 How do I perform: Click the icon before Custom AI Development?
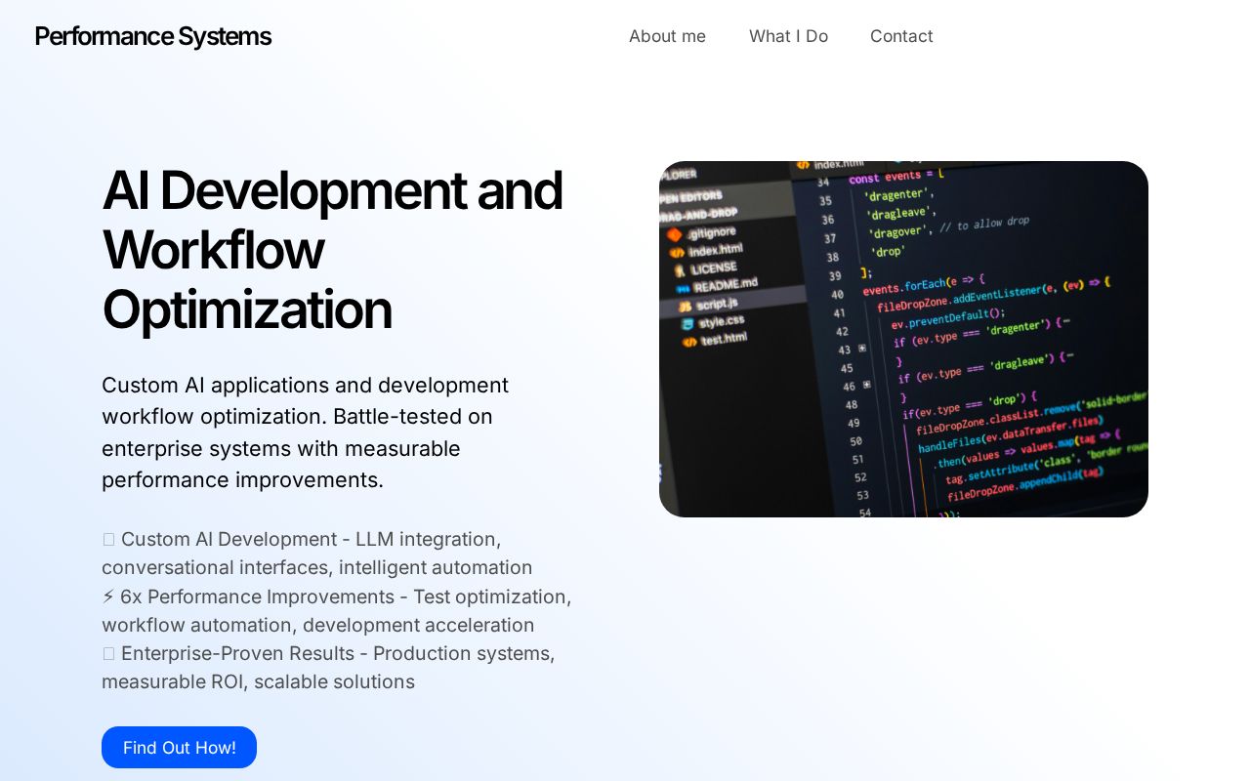tap(108, 540)
